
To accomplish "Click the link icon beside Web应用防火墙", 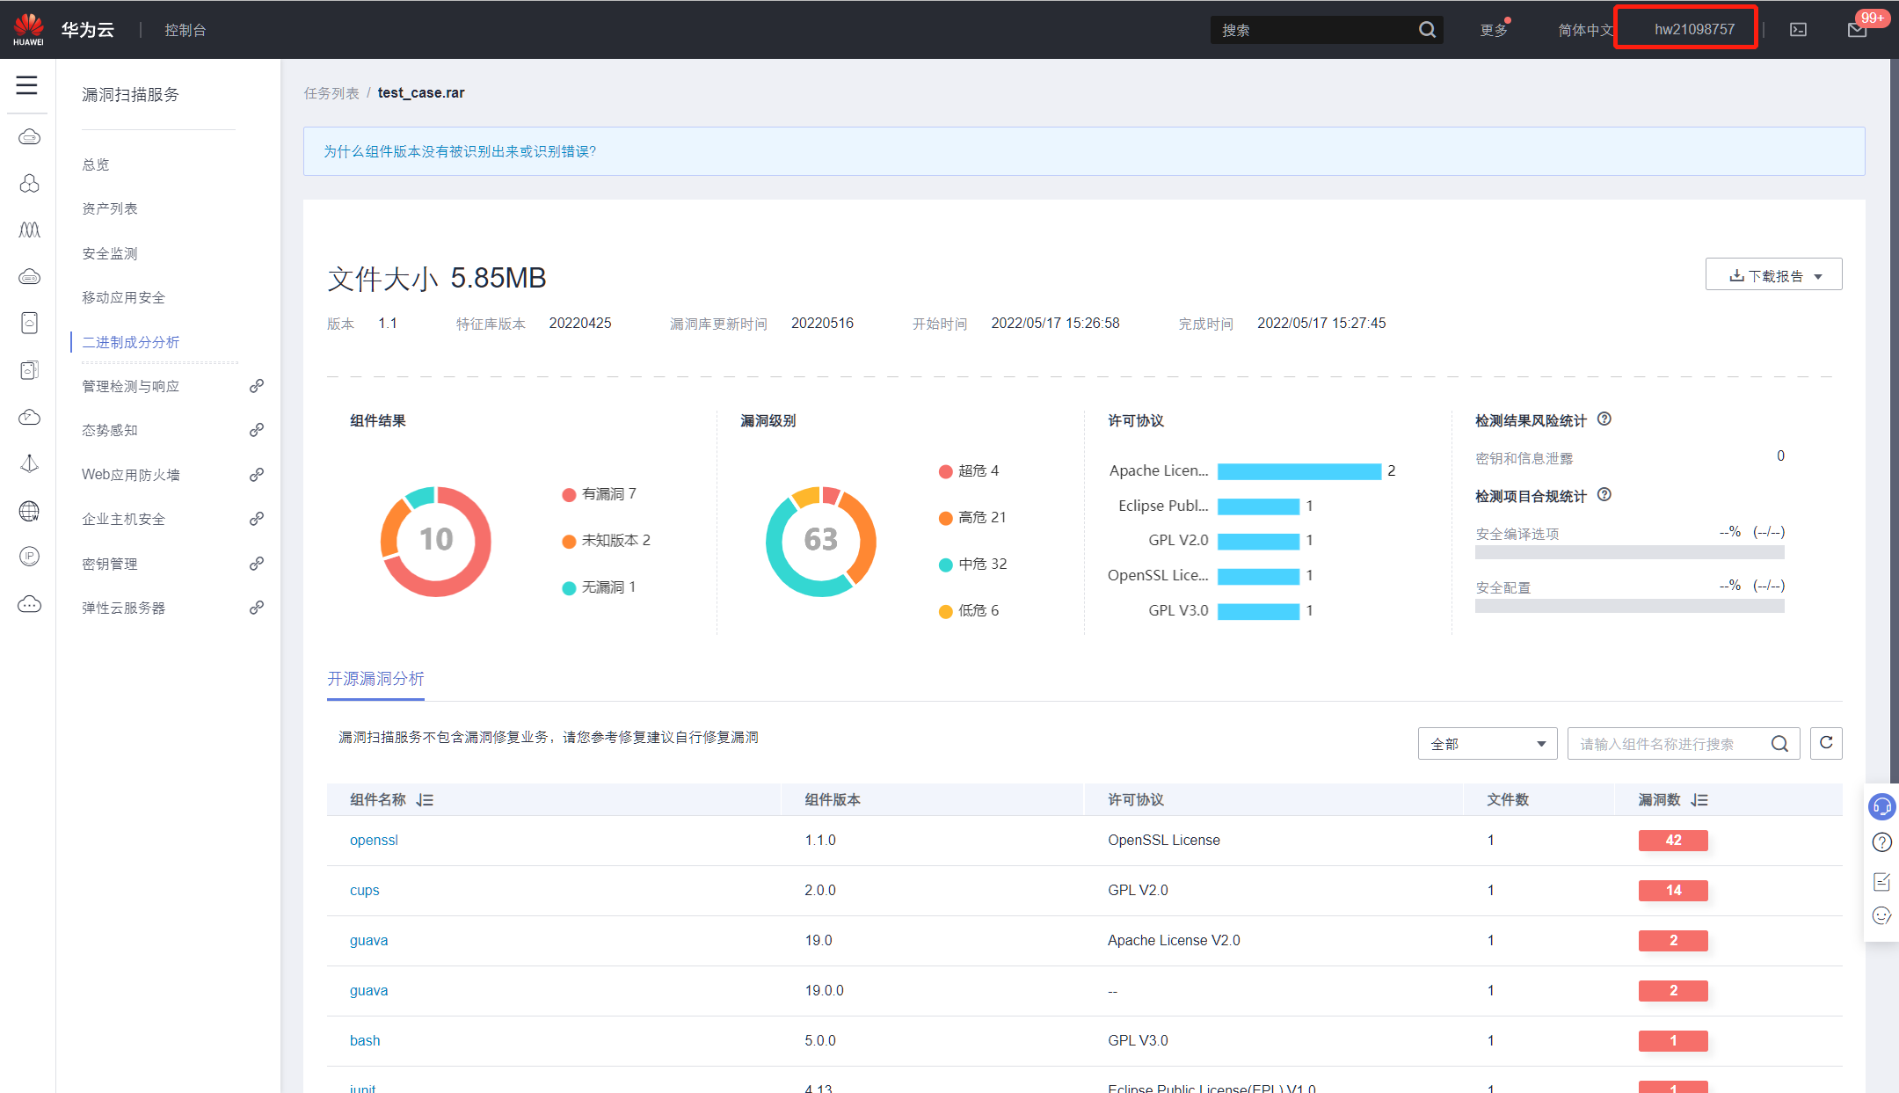I will pyautogui.click(x=256, y=475).
